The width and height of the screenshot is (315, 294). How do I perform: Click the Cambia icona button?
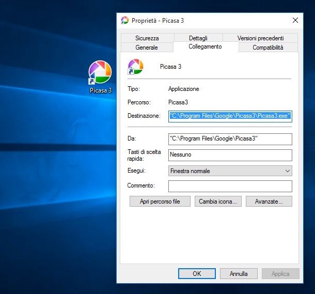pos(218,202)
